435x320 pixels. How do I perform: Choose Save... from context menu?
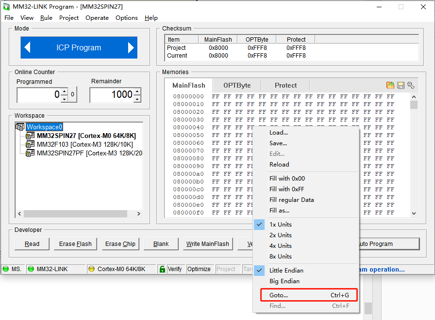tap(306, 143)
